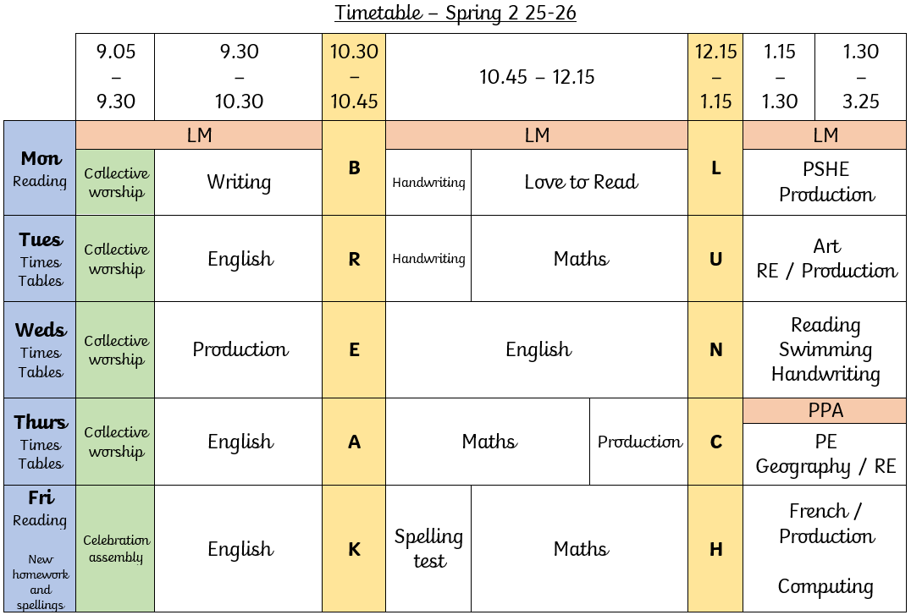Select Monday's "PSHE Production" afternoon cell
This screenshot has width=911, height=615.
[825, 183]
